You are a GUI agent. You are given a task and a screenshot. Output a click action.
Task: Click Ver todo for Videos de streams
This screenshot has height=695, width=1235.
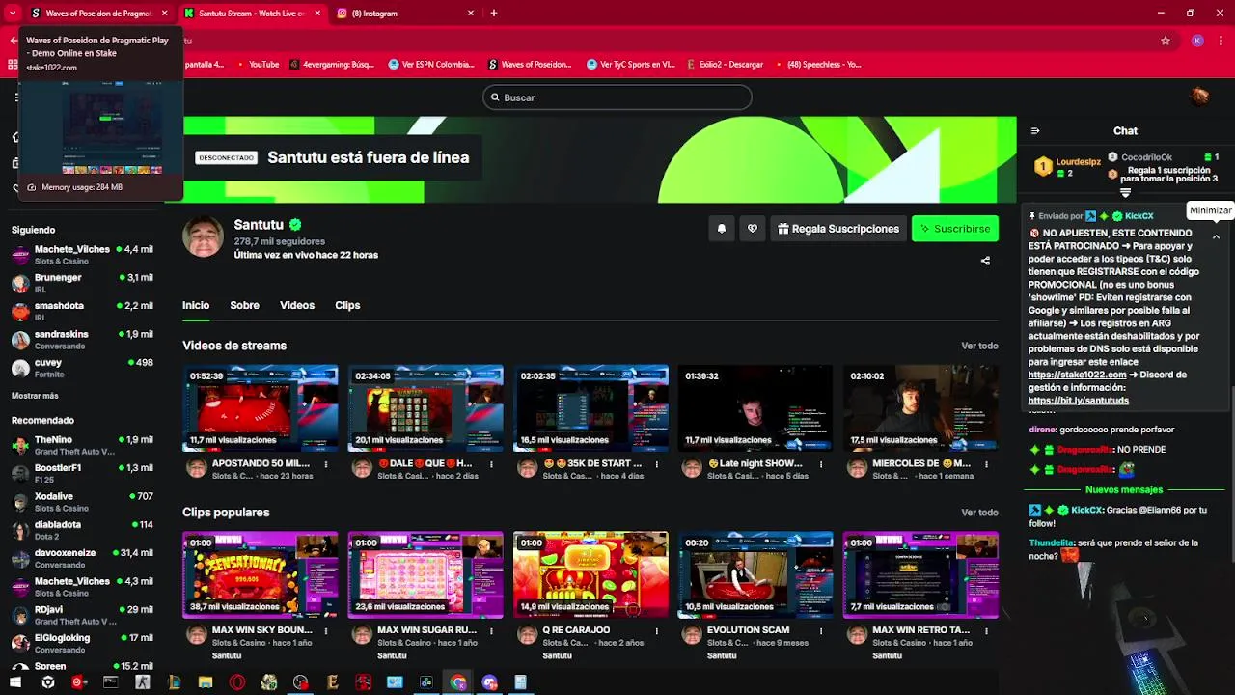[979, 346]
